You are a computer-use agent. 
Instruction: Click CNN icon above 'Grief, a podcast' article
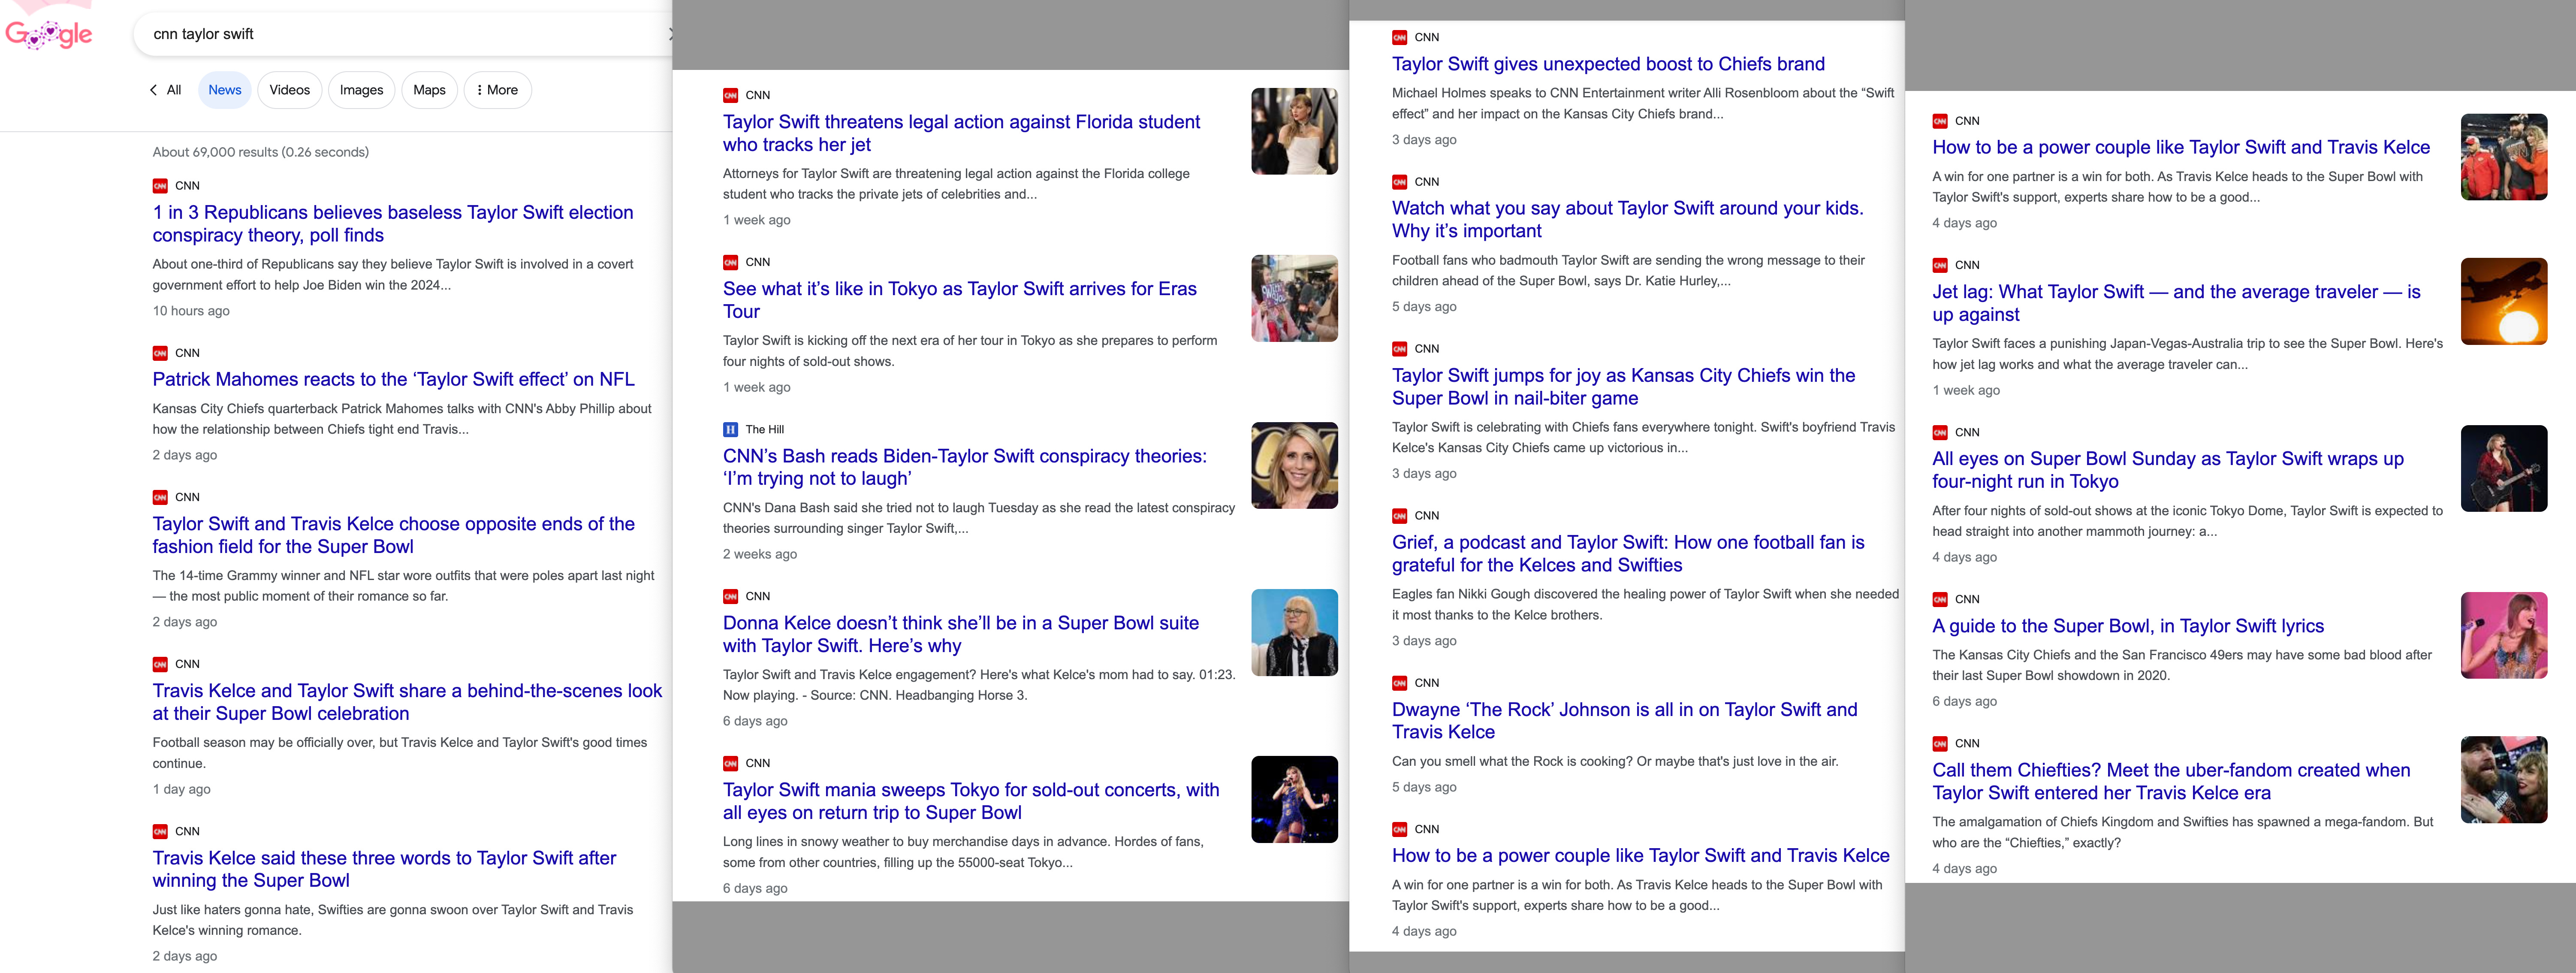click(x=1399, y=516)
